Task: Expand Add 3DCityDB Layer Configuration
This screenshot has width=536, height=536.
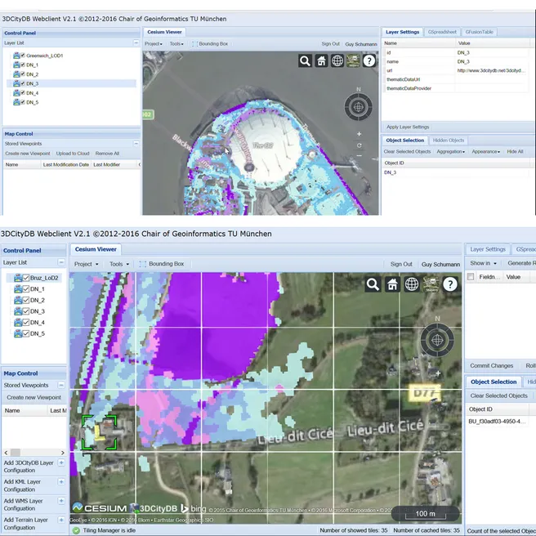Action: (x=61, y=462)
